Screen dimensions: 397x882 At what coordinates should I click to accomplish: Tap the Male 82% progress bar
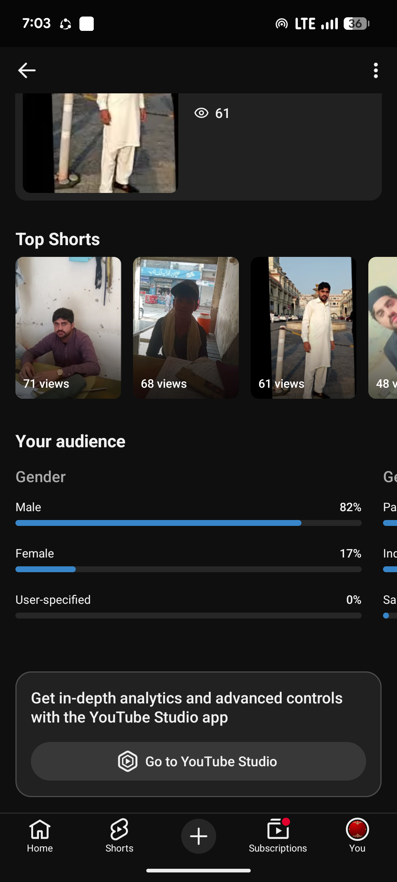pos(189,523)
